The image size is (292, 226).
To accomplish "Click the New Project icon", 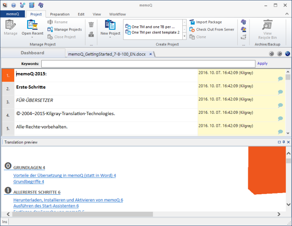I will [x=110, y=25].
